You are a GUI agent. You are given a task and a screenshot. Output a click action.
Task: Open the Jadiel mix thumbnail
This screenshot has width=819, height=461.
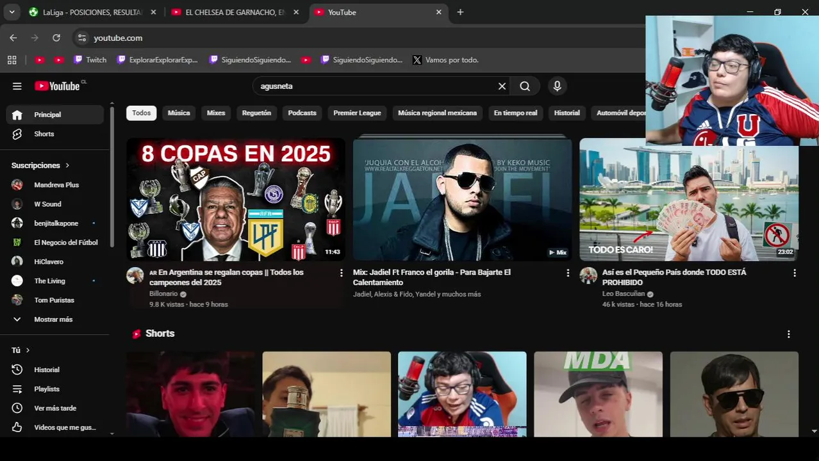click(462, 200)
